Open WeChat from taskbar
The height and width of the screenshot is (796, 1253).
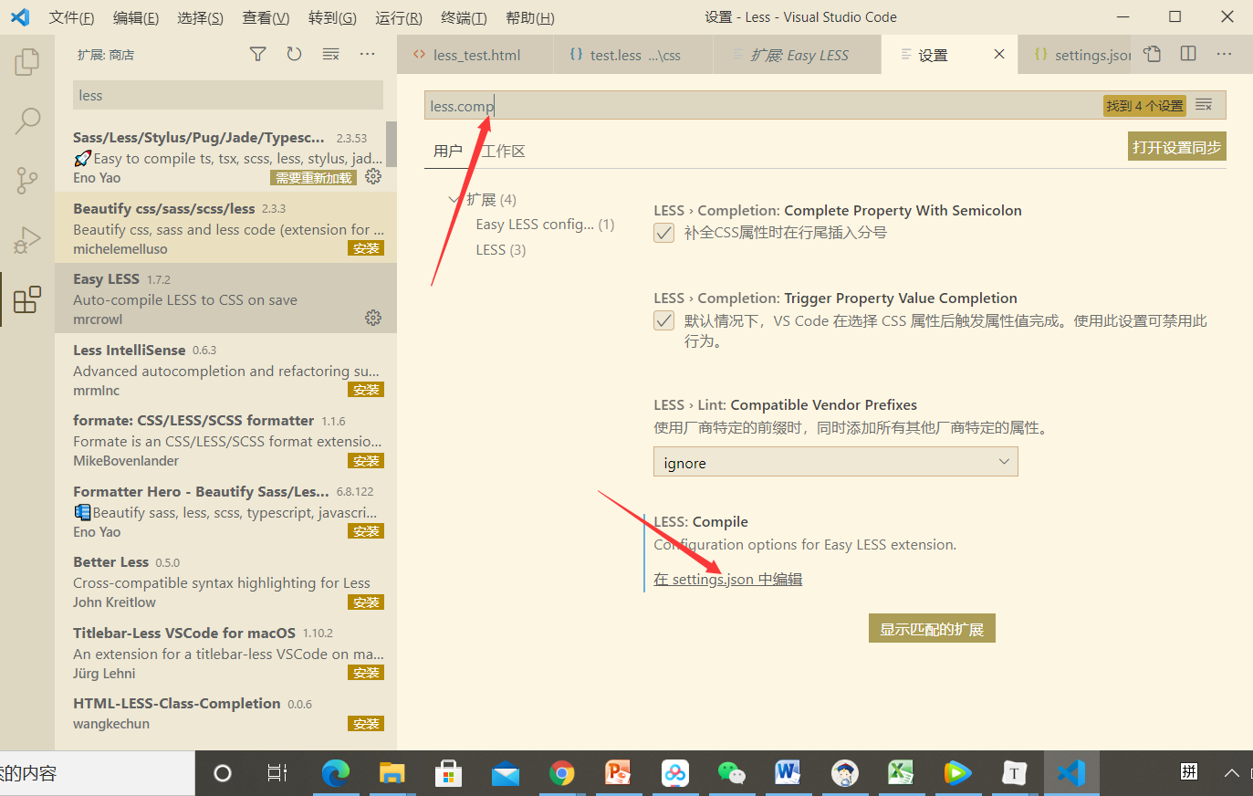(x=732, y=773)
